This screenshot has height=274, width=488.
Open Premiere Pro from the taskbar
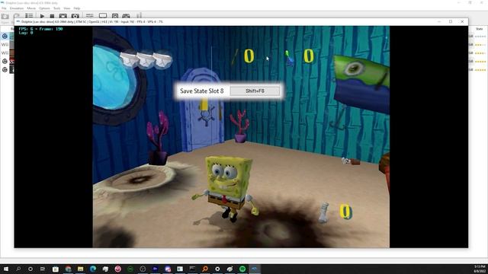[155, 269]
